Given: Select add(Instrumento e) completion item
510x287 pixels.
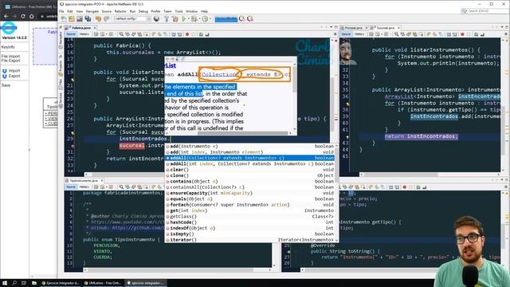Looking at the screenshot, I should (x=249, y=147).
